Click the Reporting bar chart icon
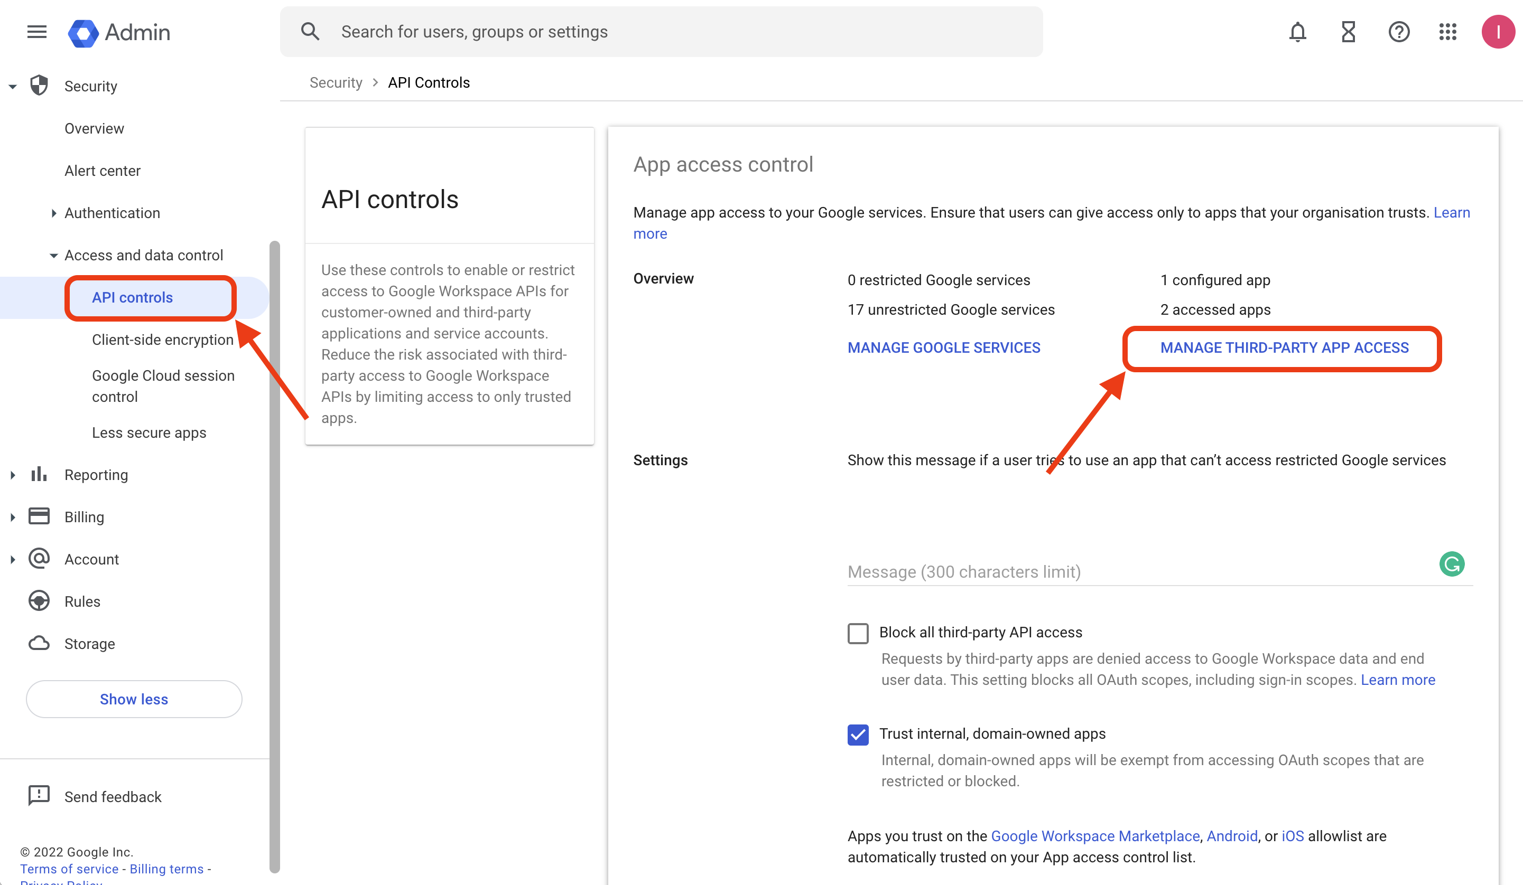Viewport: 1523px width, 885px height. 39,474
